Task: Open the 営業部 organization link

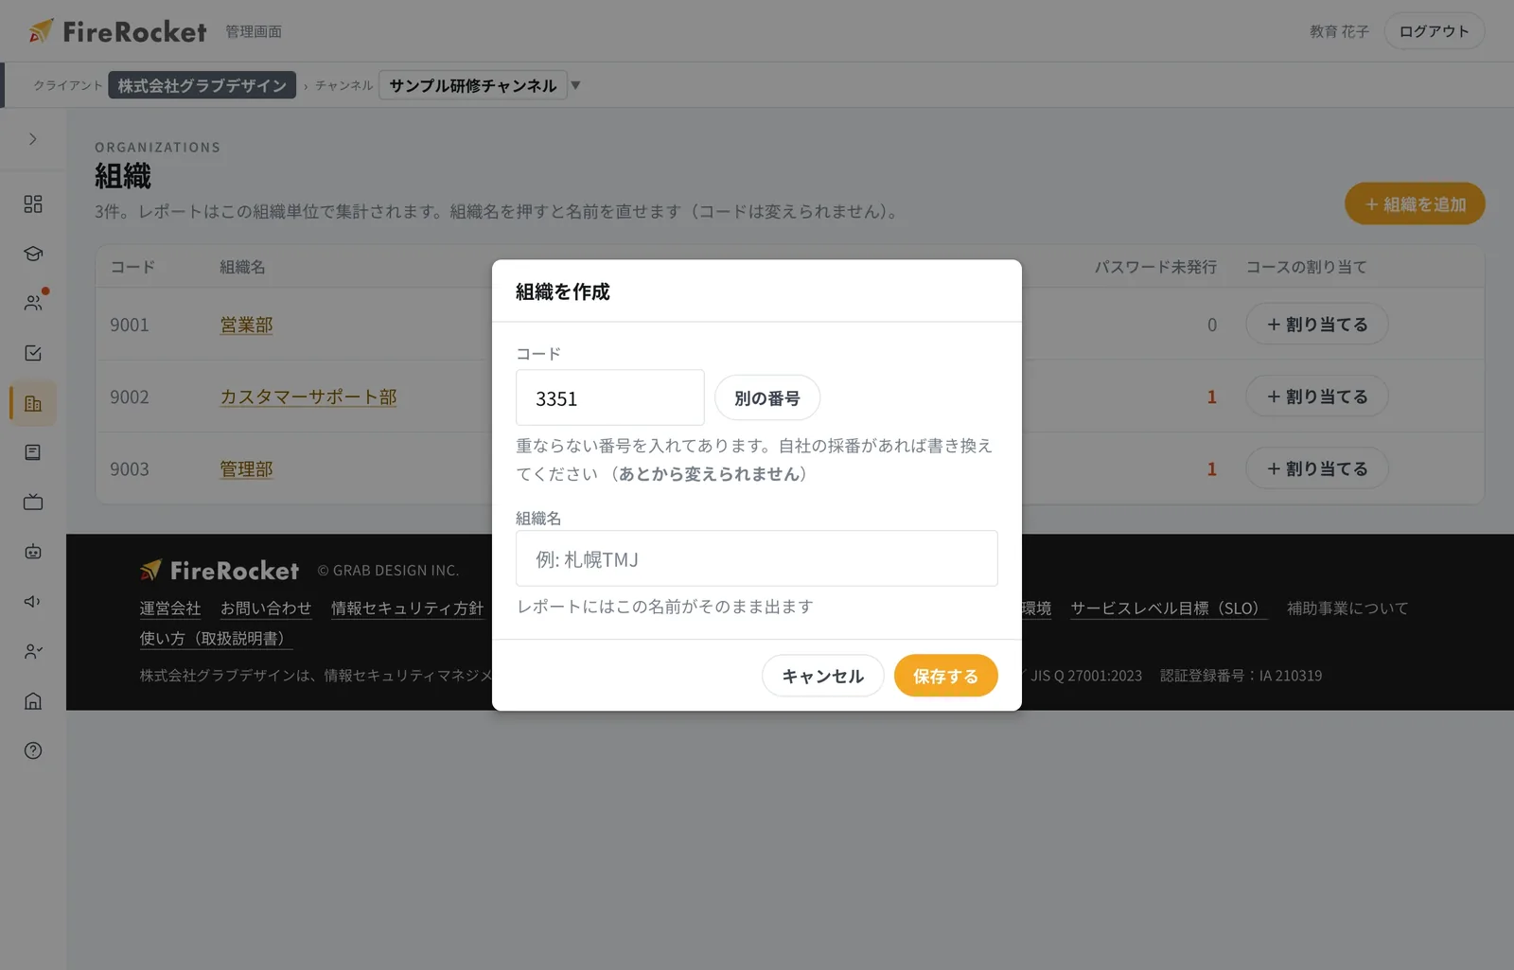Action: pyautogui.click(x=246, y=325)
